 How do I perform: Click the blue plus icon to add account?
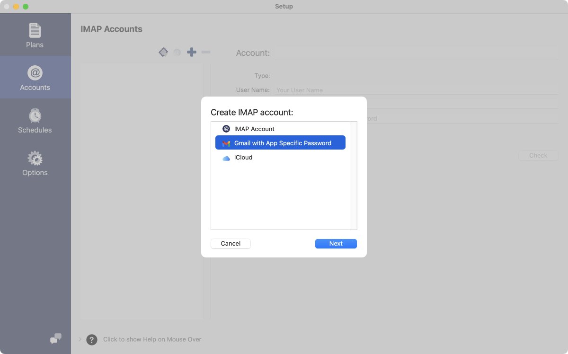(x=192, y=52)
